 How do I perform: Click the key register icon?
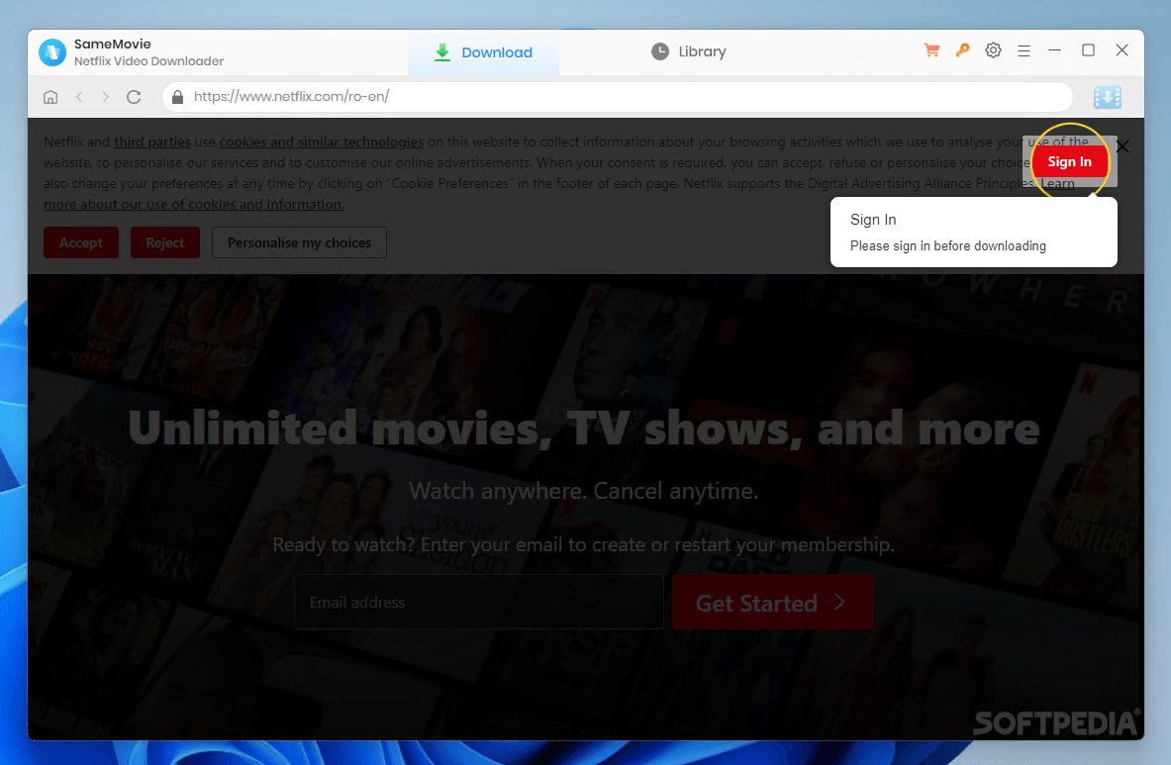pyautogui.click(x=962, y=50)
